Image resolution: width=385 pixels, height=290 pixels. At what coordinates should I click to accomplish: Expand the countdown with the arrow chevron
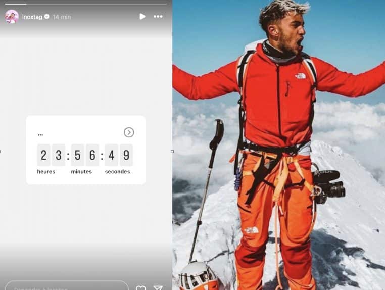(x=129, y=132)
